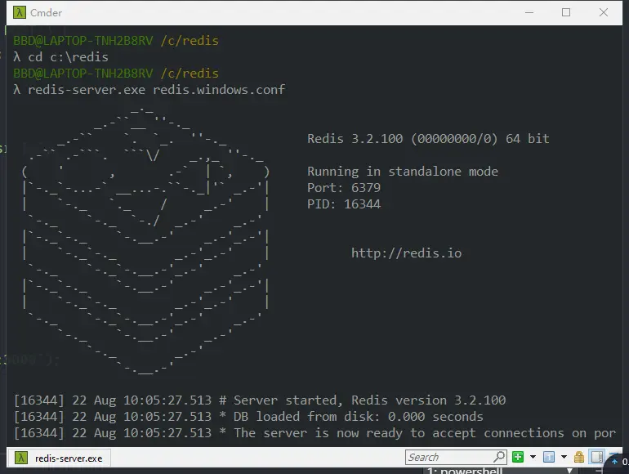Toggle the alternative console view icon
629x474 pixels.
click(597, 457)
